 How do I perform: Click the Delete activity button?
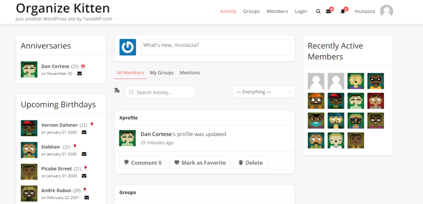250,162
